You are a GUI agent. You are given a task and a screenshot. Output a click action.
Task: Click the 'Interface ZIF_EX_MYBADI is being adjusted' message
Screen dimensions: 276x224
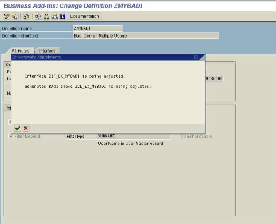coord(75,76)
